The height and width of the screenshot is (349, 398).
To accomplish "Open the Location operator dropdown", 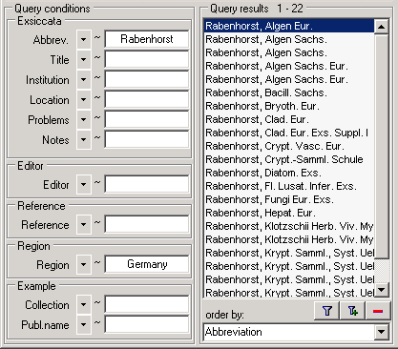I will [x=84, y=100].
